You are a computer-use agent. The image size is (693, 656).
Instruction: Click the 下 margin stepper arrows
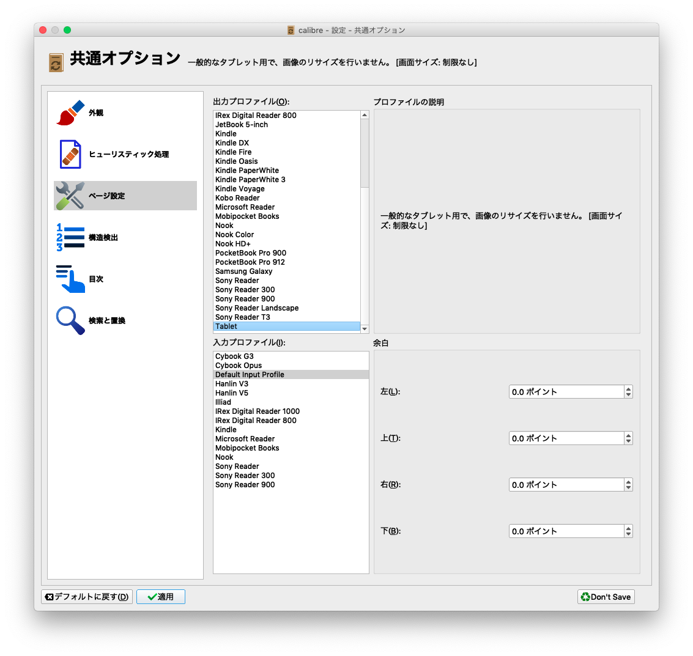point(629,531)
